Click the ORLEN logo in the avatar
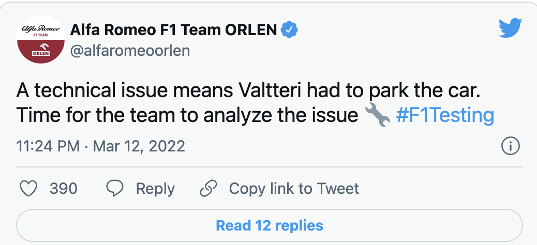The image size is (537, 245). 40,52
